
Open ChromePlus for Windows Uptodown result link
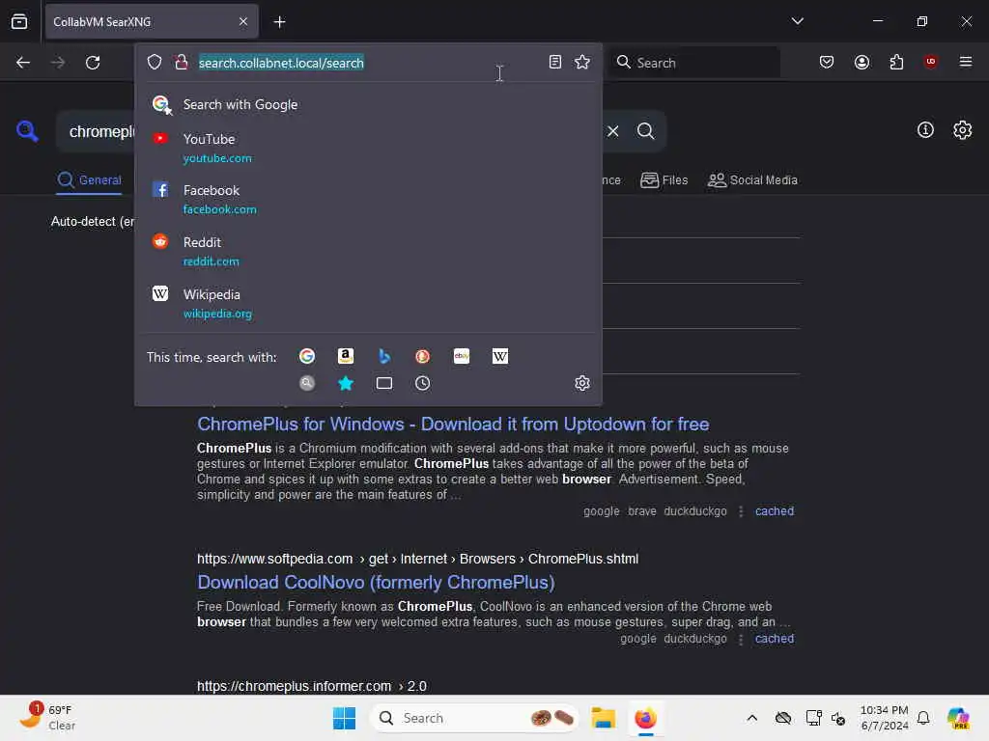click(x=453, y=425)
